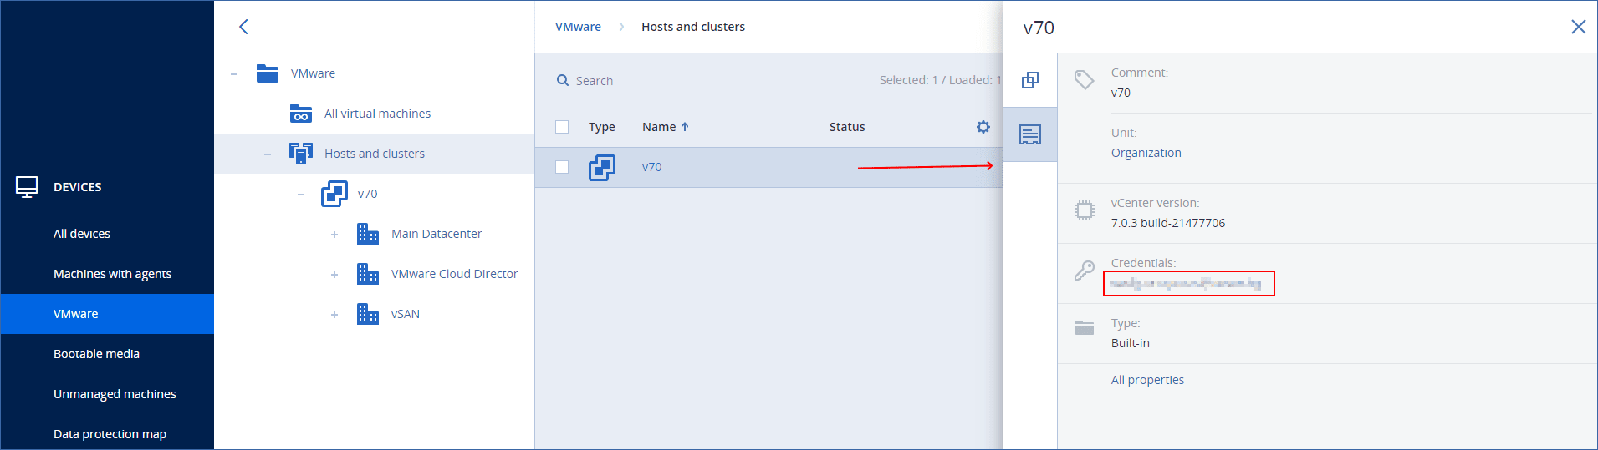Expand the VMware Cloud Director node
This screenshot has width=1598, height=450.
[334, 275]
